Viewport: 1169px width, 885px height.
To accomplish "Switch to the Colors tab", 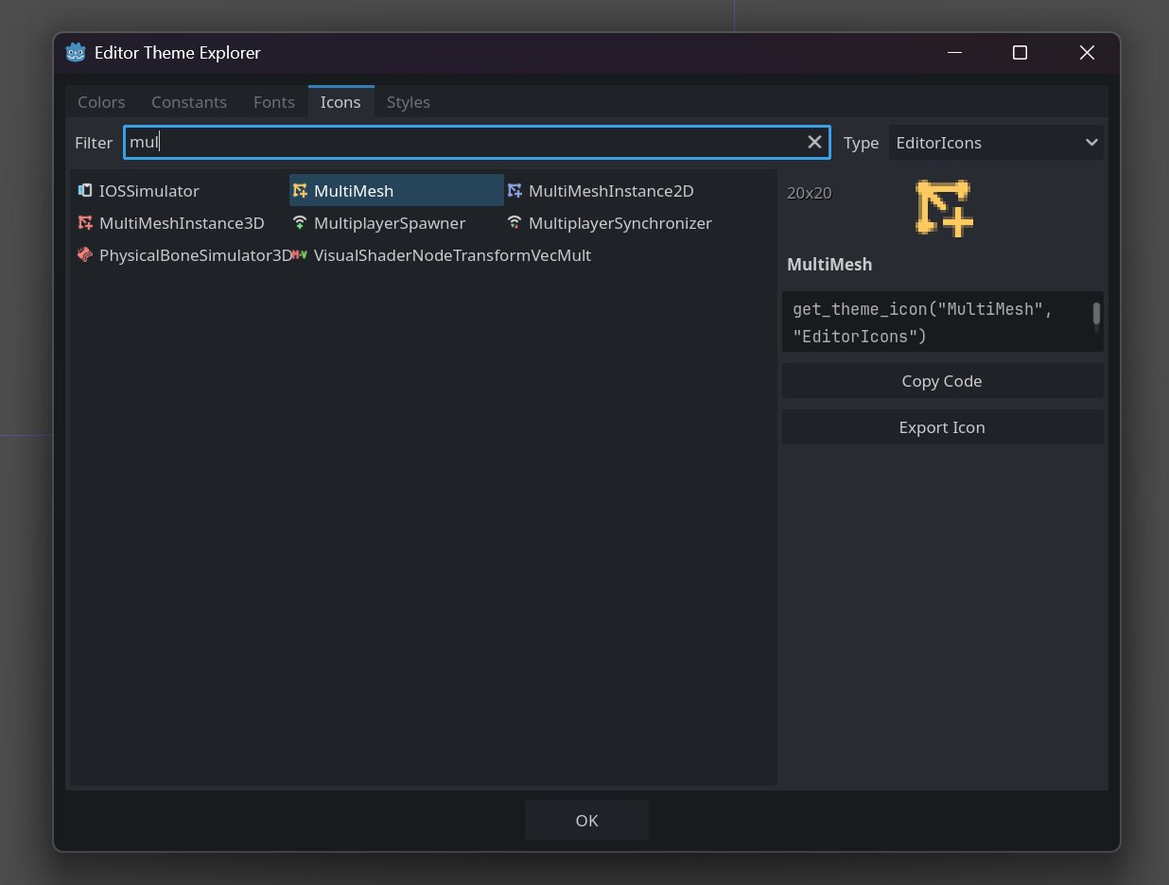I will point(101,102).
